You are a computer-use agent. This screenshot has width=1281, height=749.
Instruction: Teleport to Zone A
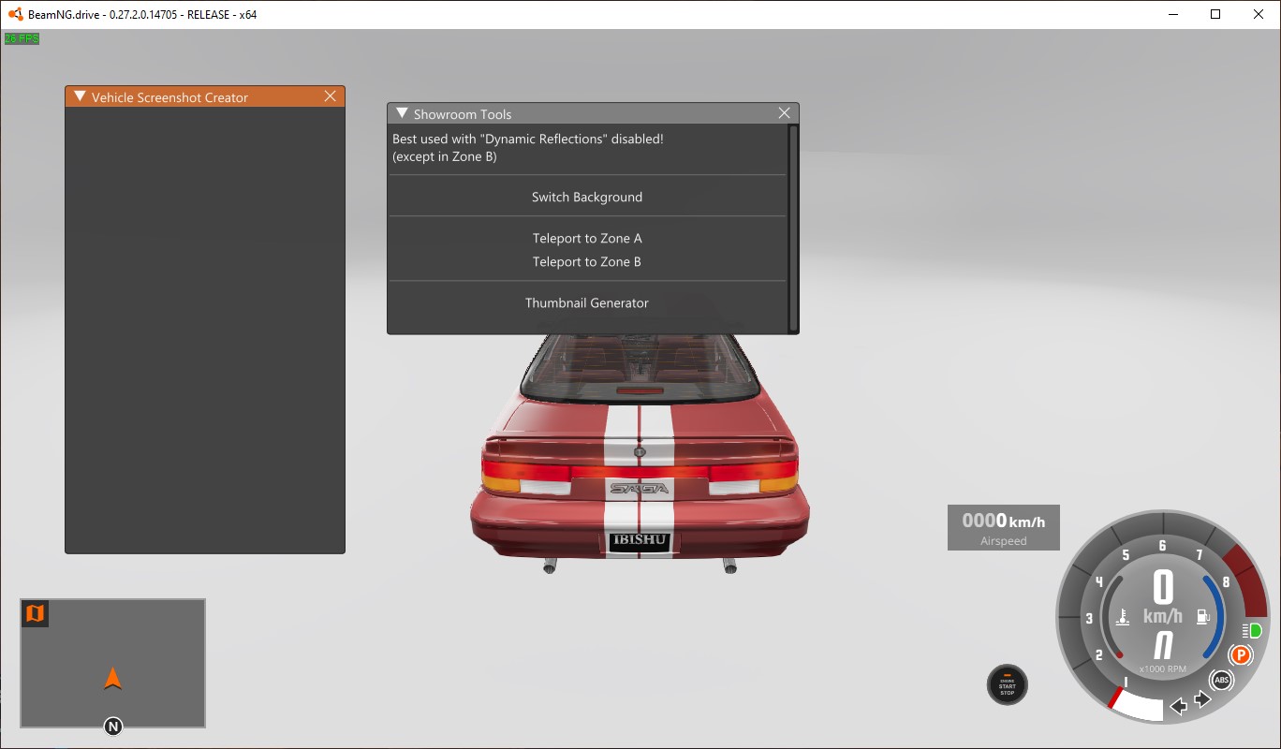pyautogui.click(x=587, y=238)
